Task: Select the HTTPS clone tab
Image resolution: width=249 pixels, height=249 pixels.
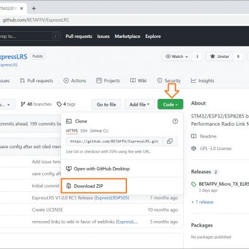Action: click(72, 131)
